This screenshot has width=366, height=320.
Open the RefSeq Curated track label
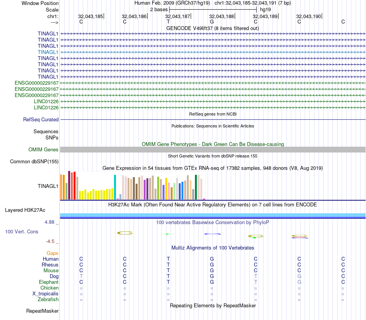[x=40, y=119]
